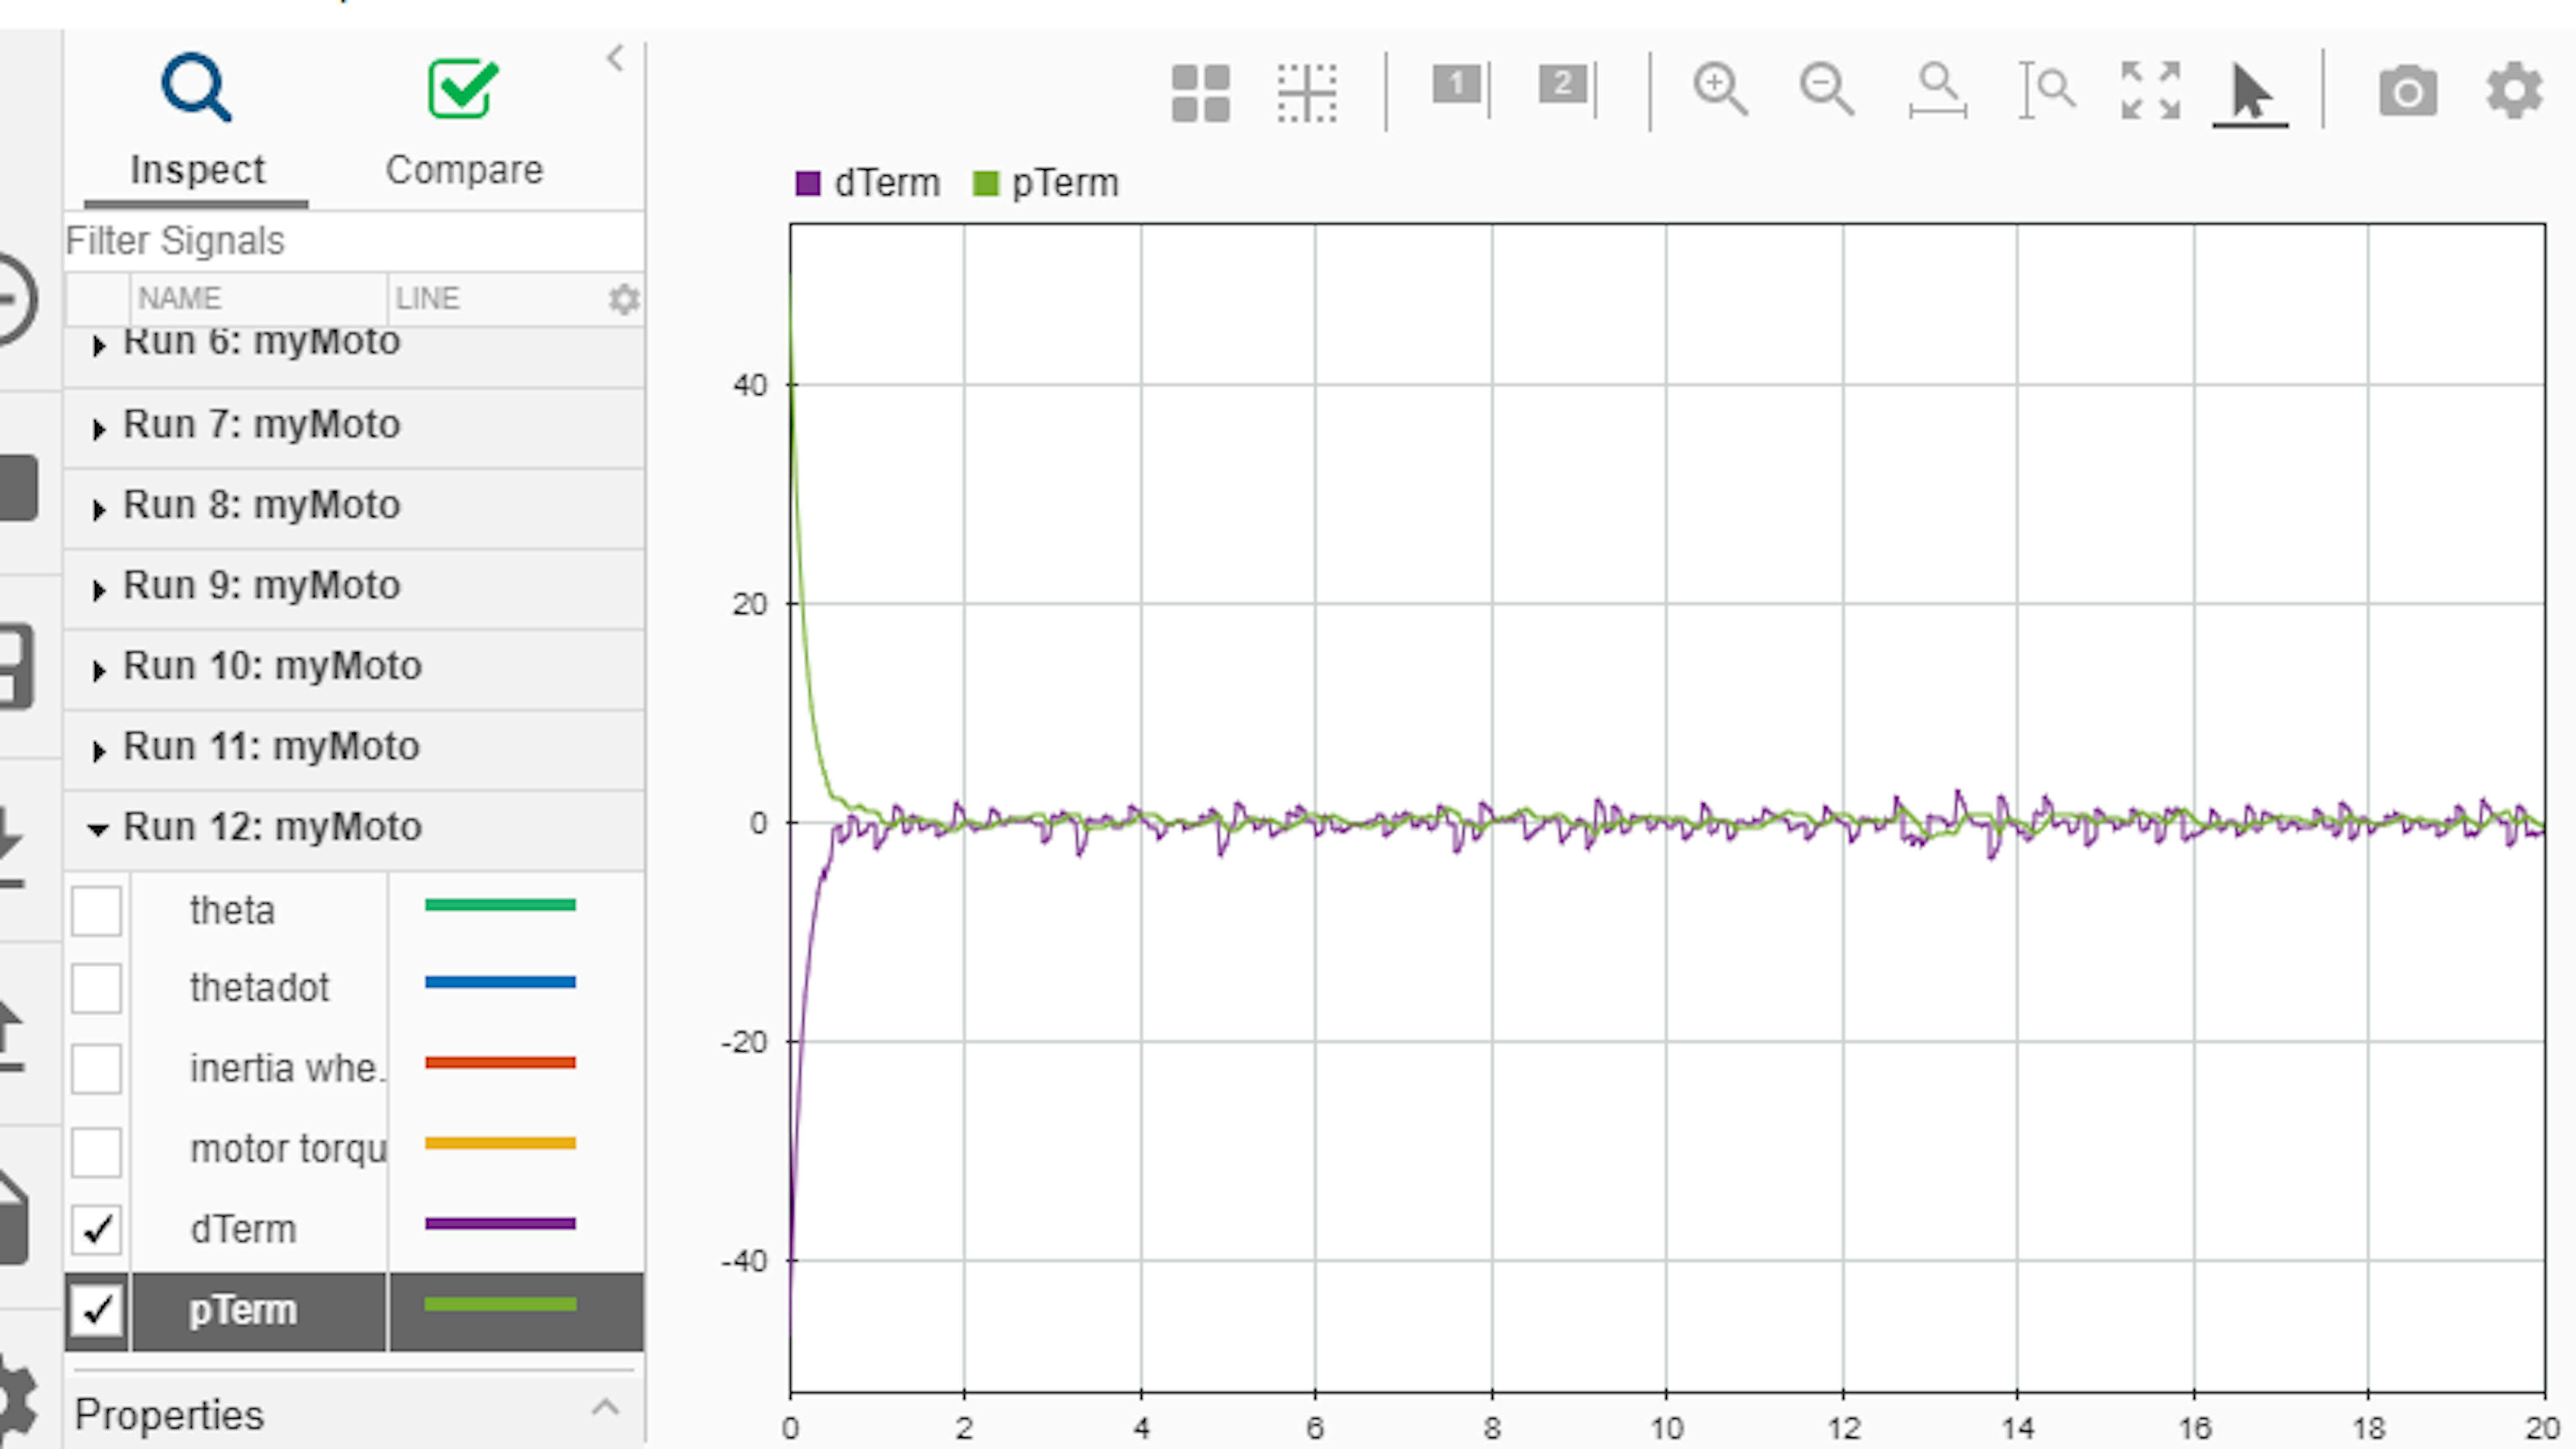Open plot settings gear in toolbar
This screenshot has width=2576, height=1449.
2514,91
